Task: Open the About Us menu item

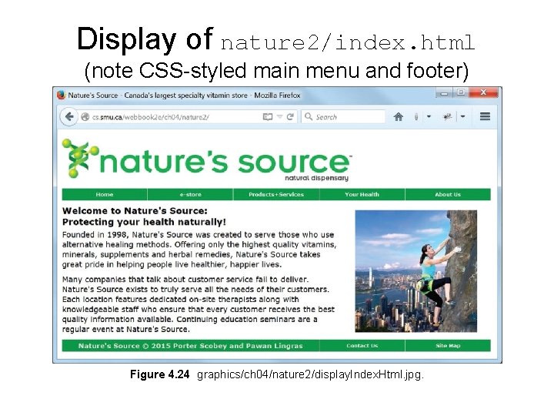Action: [x=448, y=194]
